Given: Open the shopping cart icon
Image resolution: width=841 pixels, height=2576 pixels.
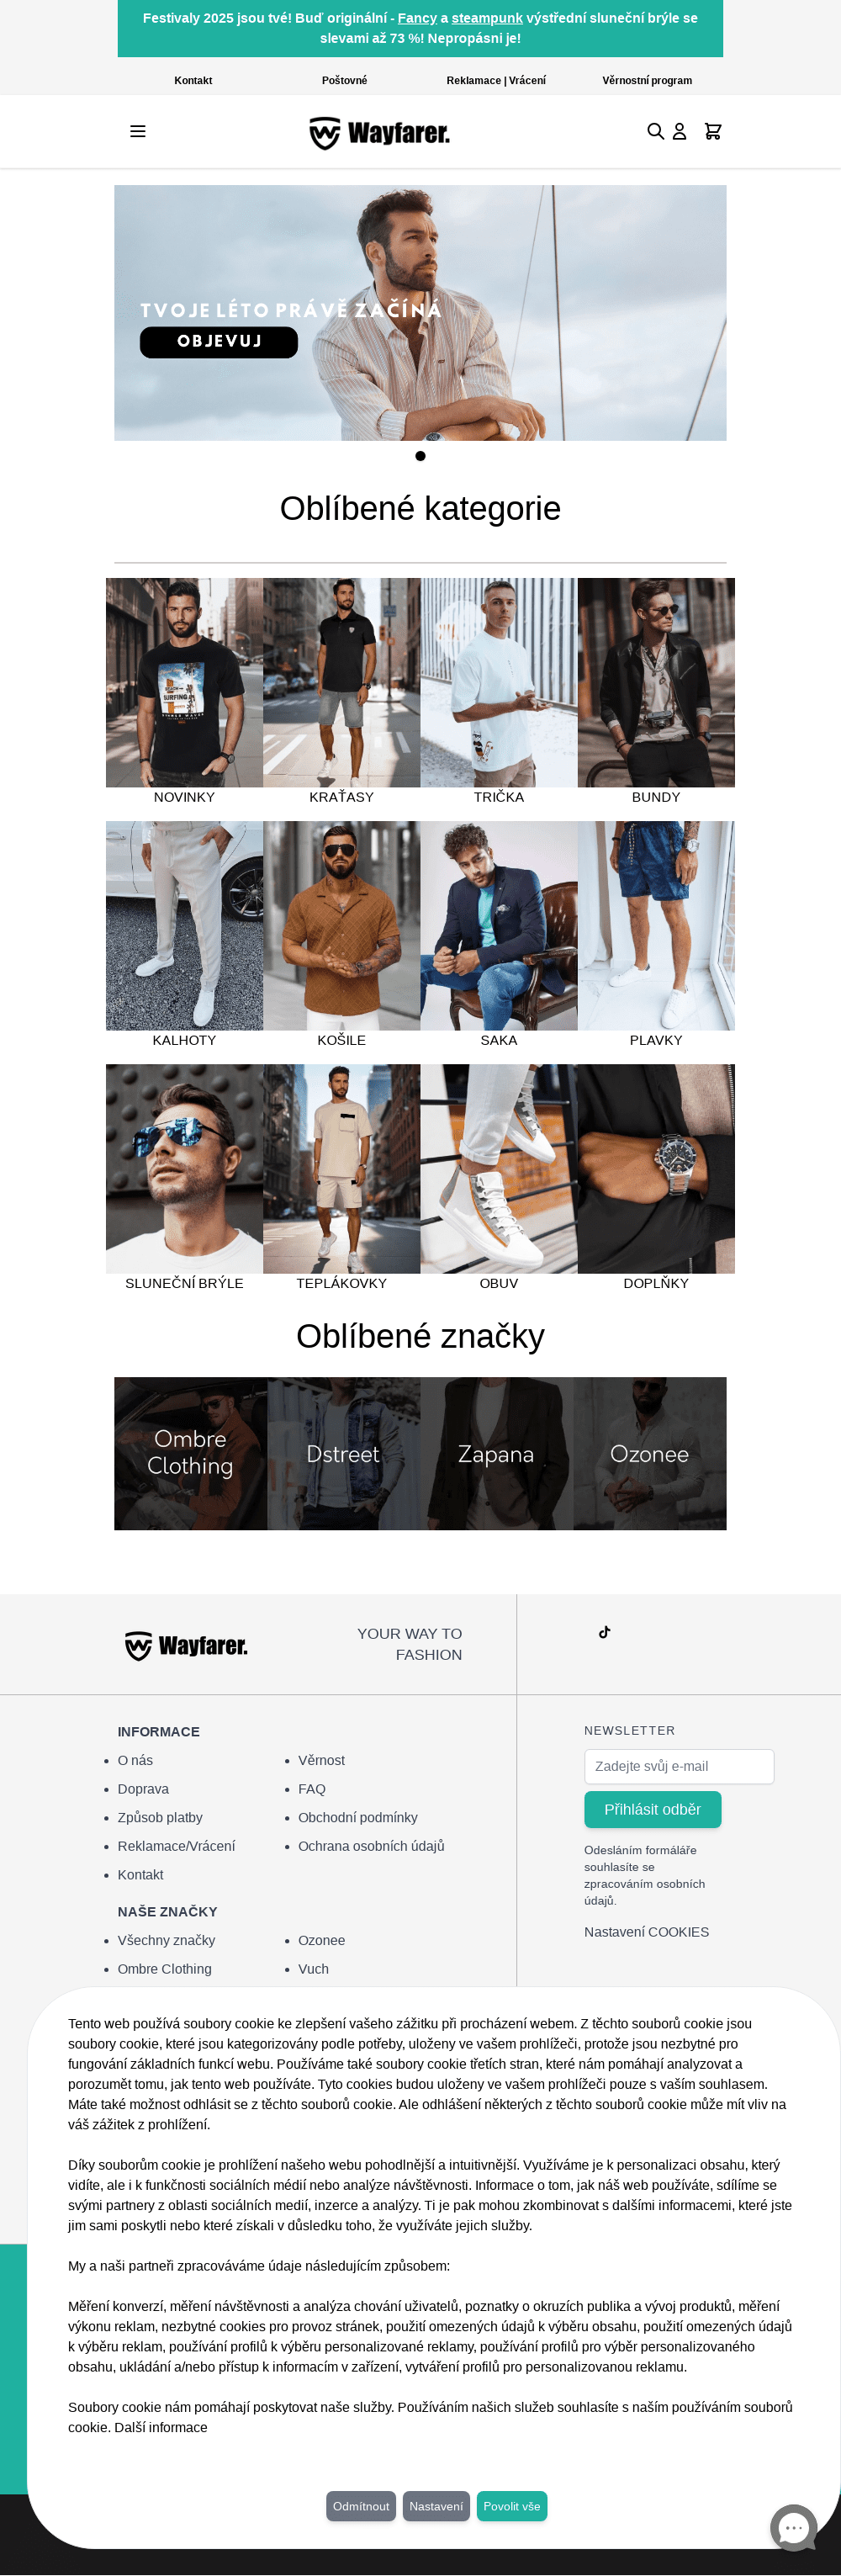Looking at the screenshot, I should tap(713, 131).
